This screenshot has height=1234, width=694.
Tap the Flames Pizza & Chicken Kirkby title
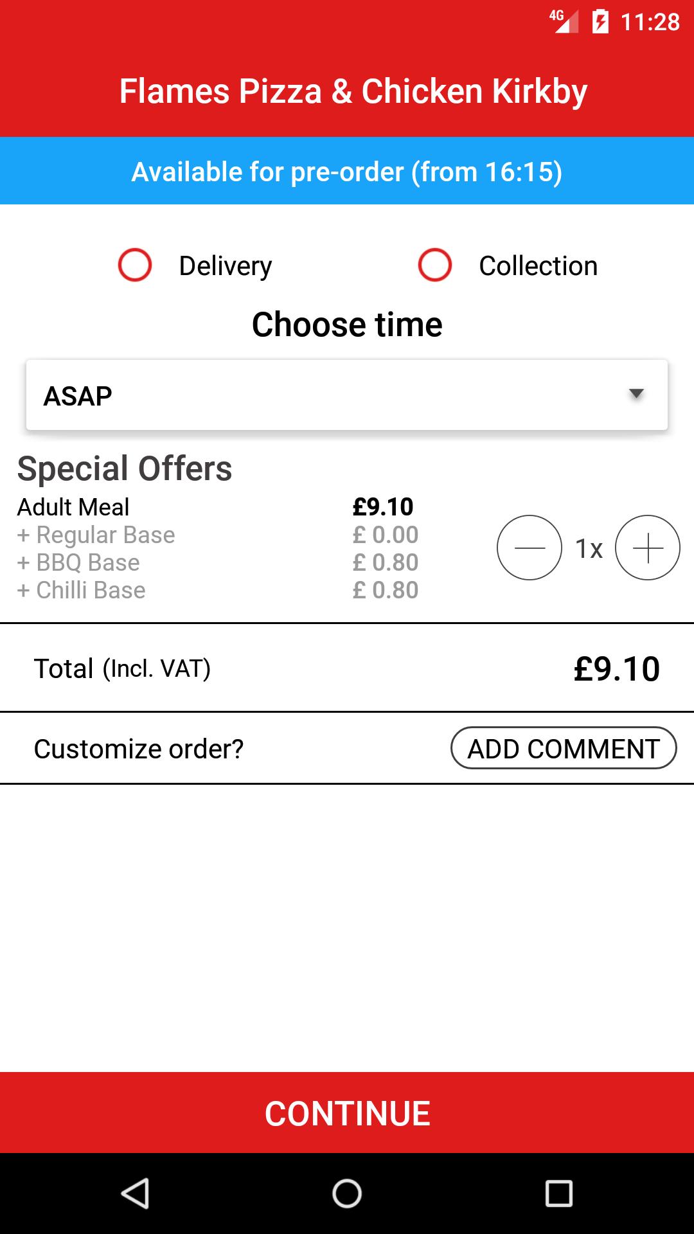pyautogui.click(x=353, y=91)
